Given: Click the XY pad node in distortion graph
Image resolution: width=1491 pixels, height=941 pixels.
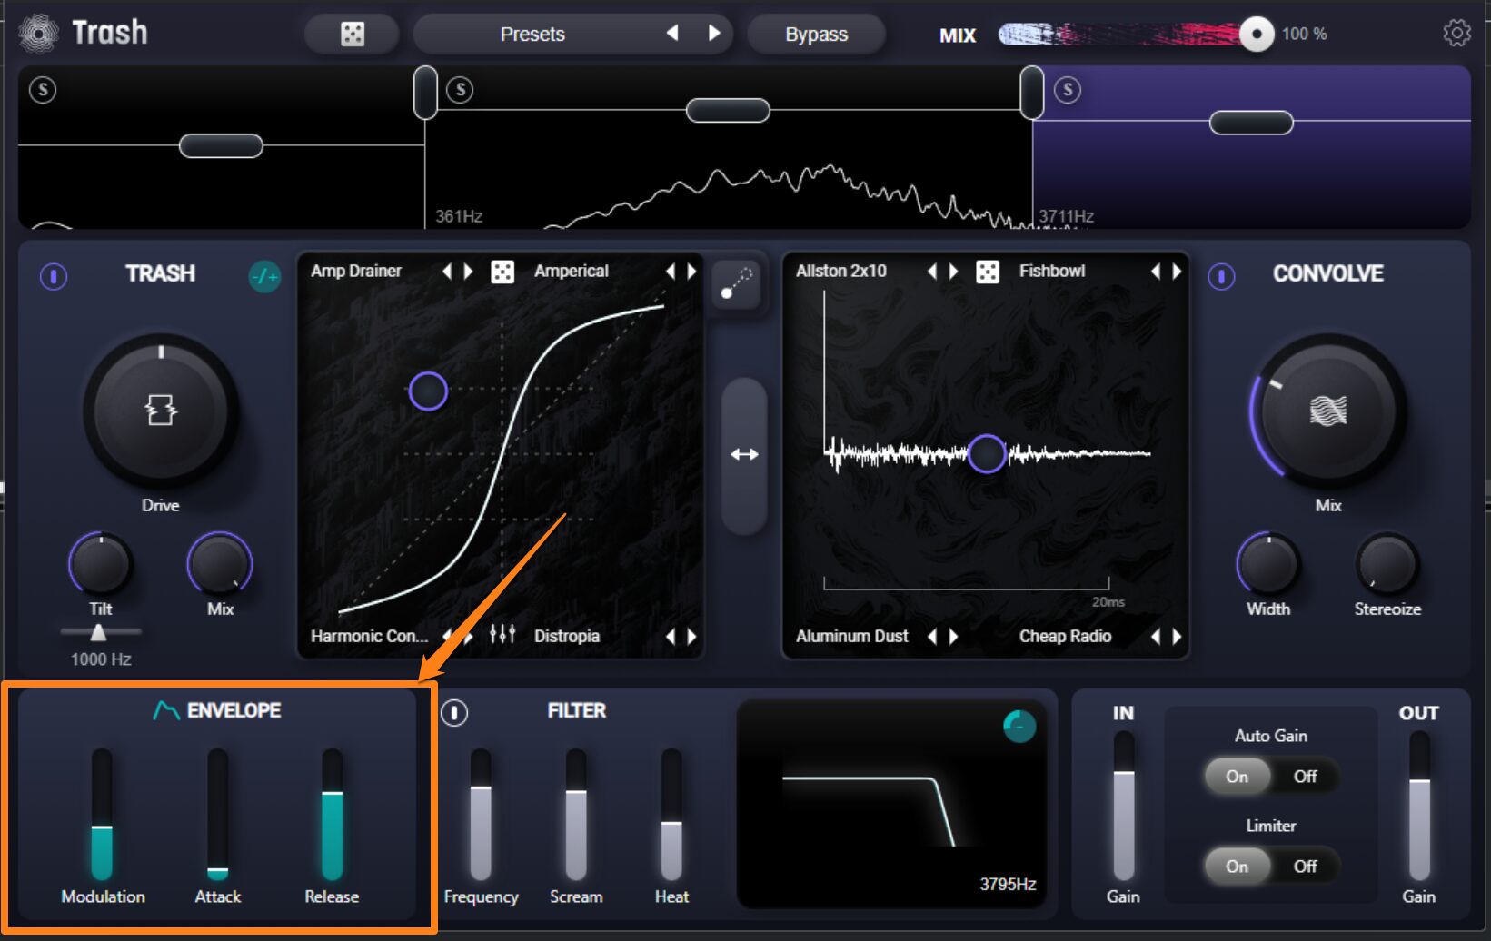Looking at the screenshot, I should click(428, 391).
